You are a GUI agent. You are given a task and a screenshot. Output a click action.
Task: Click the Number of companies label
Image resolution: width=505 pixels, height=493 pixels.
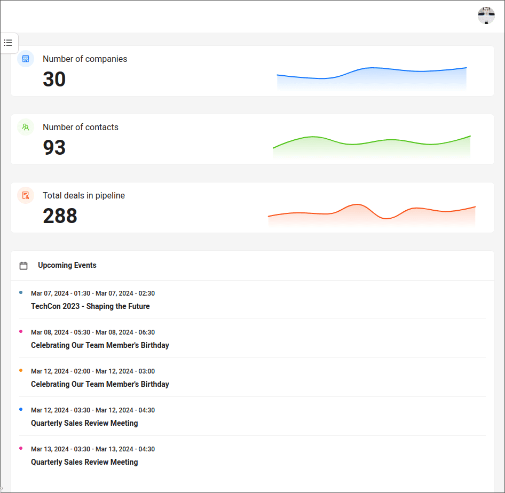[85, 59]
